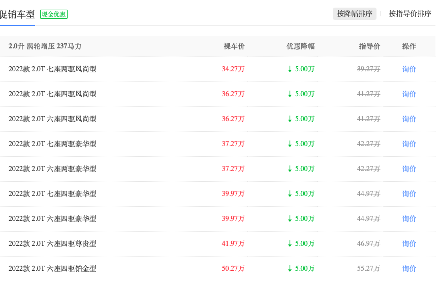Click the 优惠降幅 column header
Viewport: 439px width, 281px height.
coord(300,46)
